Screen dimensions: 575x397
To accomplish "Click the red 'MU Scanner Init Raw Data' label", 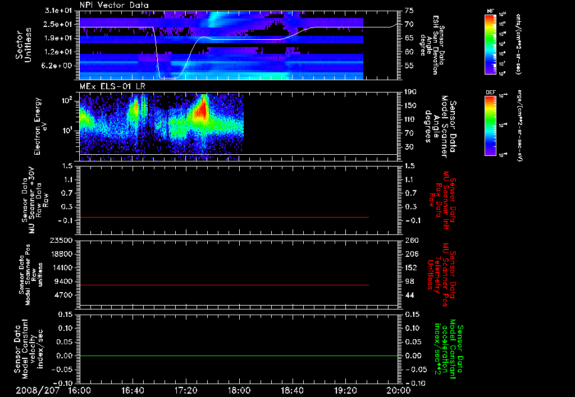I will click(442, 200).
